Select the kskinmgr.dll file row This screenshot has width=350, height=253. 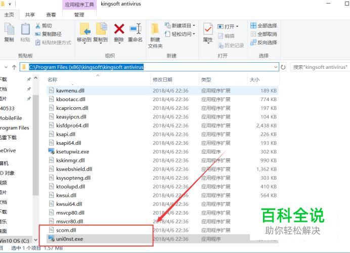pos(163,160)
